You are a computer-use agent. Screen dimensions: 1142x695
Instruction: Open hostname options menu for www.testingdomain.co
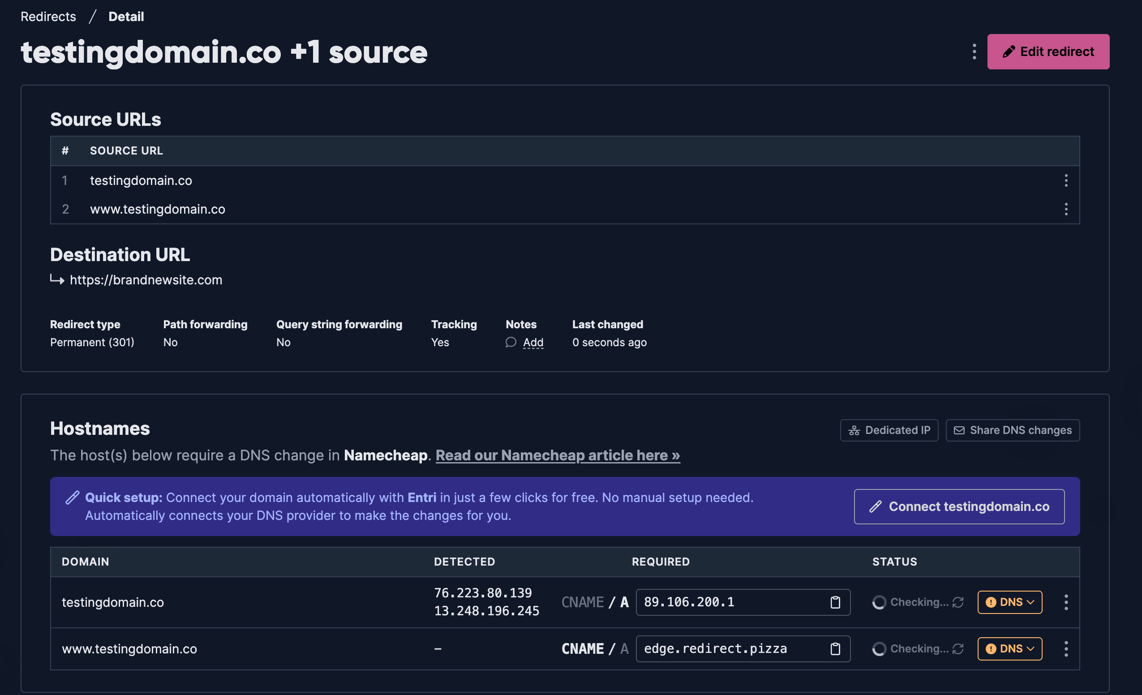click(x=1066, y=649)
